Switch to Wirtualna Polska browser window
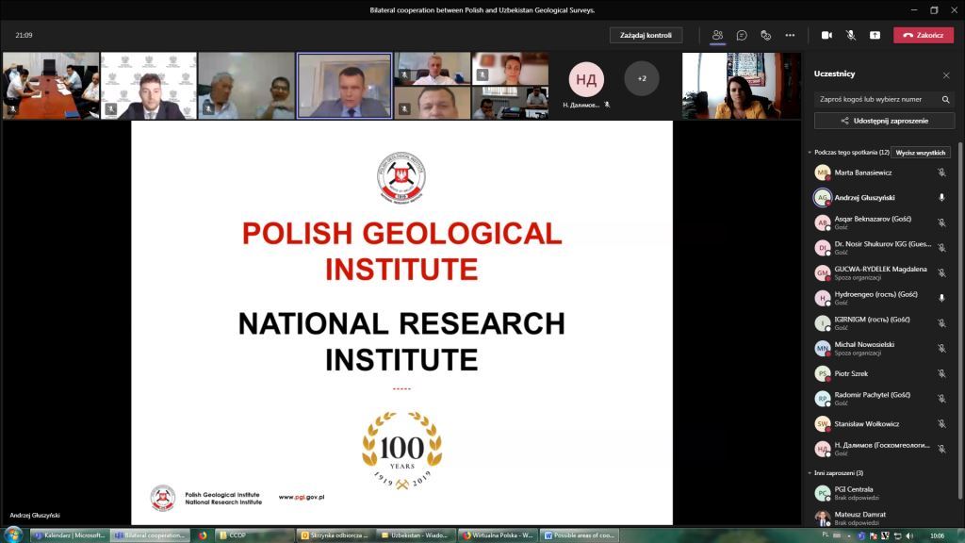965x543 pixels. [x=498, y=535]
